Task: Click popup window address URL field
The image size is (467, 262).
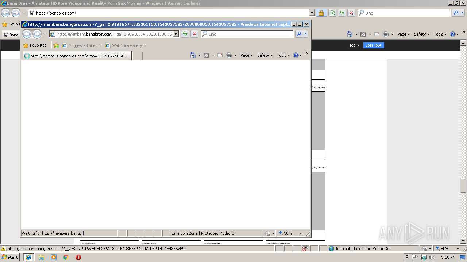Action: click(x=114, y=34)
